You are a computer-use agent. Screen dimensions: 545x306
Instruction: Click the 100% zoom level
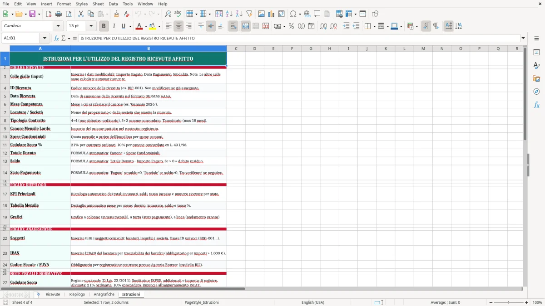point(537,302)
